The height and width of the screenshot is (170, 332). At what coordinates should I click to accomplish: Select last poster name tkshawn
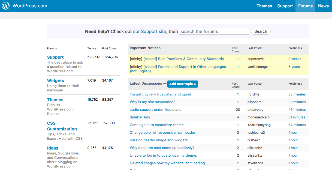pos(254,140)
